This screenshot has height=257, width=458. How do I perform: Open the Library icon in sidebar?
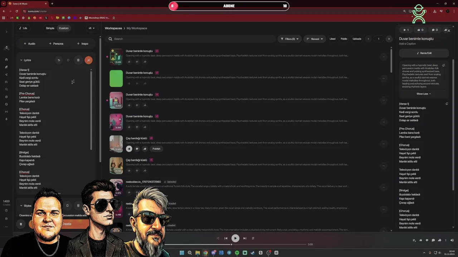[x=6, y=82]
